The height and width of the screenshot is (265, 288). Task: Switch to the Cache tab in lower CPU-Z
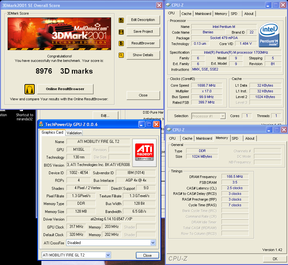[x=187, y=138]
